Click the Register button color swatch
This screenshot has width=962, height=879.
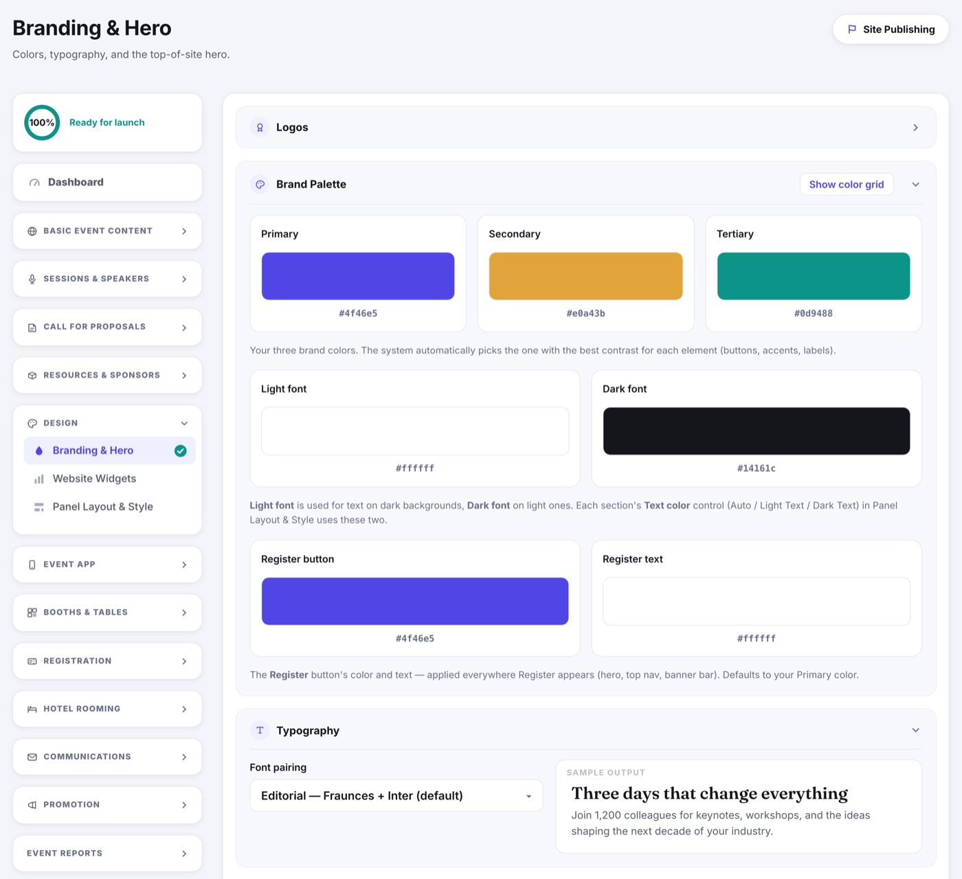point(415,602)
